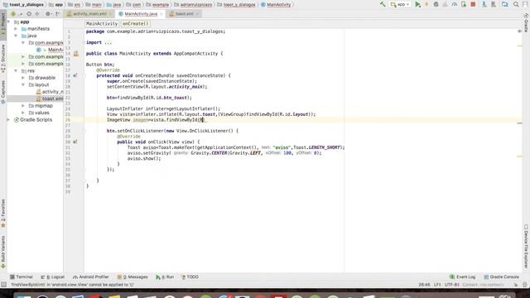Image resolution: width=530 pixels, height=298 pixels.
Task: Open the Android Profiler tool window
Action: click(91, 276)
